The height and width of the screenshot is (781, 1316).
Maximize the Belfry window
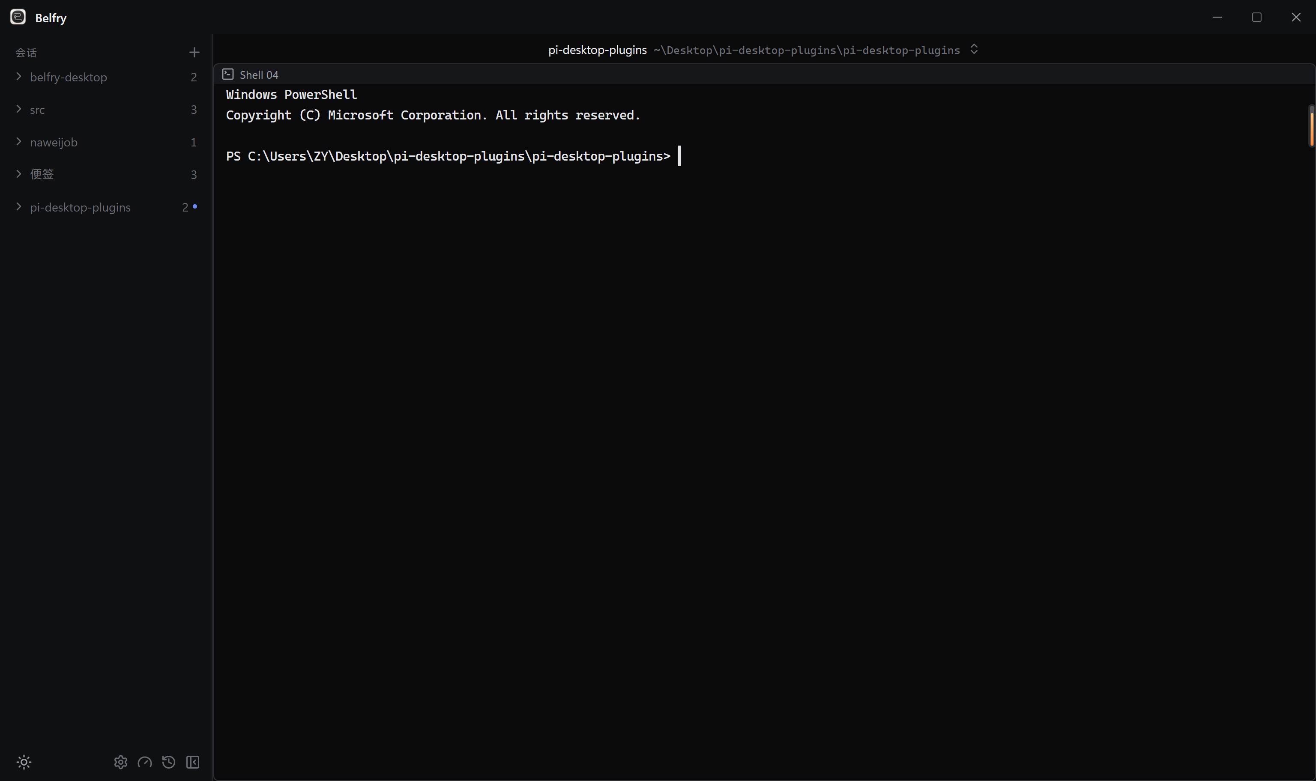coord(1256,18)
